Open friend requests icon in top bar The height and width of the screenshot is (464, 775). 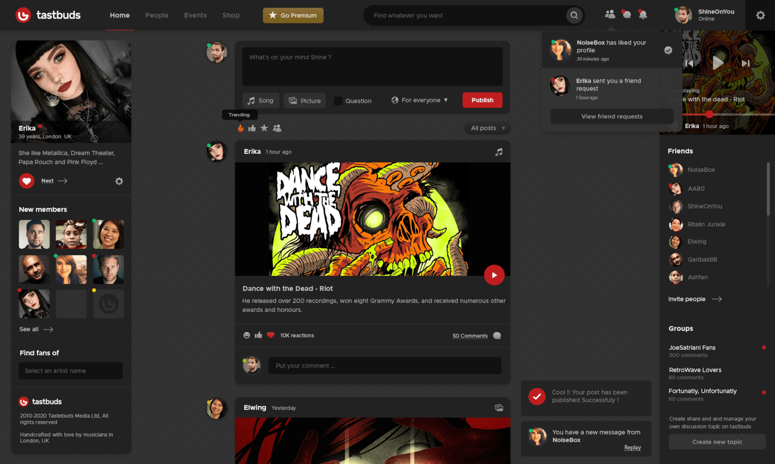click(x=610, y=15)
